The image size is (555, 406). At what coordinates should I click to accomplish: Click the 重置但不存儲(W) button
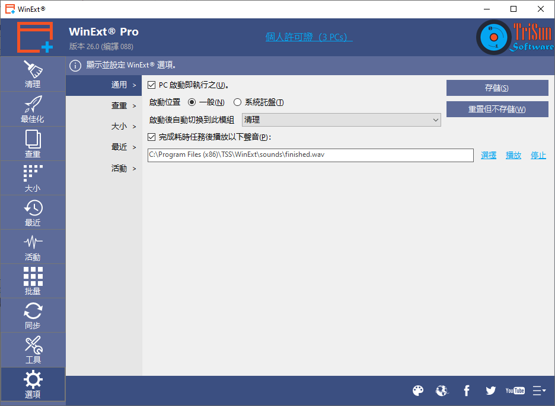497,109
